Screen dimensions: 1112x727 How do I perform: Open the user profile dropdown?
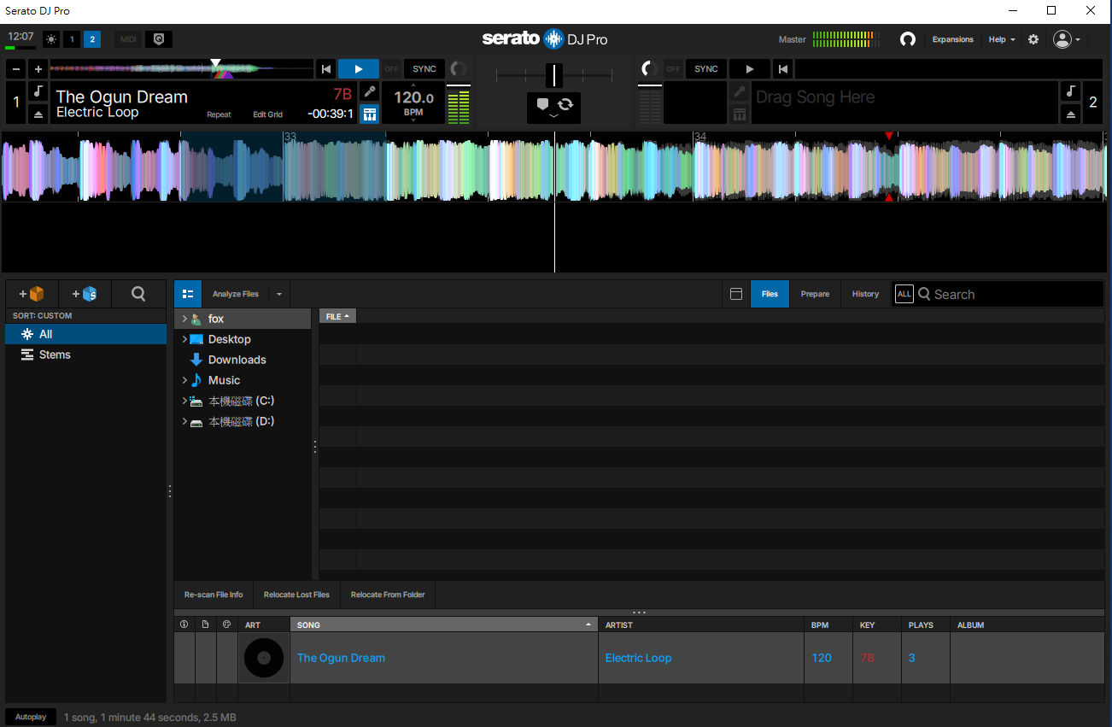pos(1067,39)
